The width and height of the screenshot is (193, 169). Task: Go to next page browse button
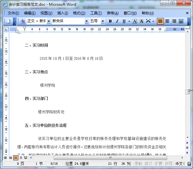coord(187,153)
